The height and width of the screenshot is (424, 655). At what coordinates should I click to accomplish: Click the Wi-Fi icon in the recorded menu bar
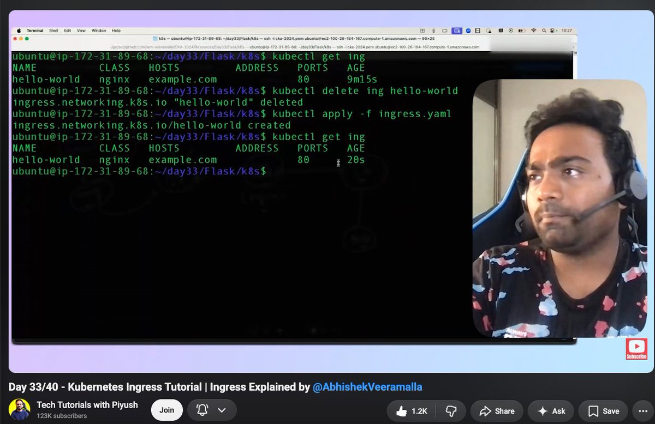[x=534, y=31]
